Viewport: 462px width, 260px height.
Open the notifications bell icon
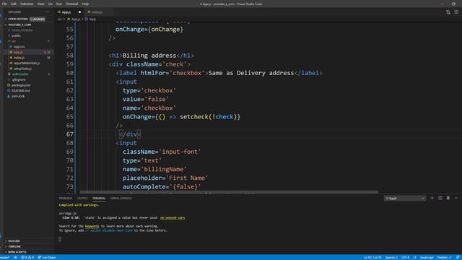point(458,257)
